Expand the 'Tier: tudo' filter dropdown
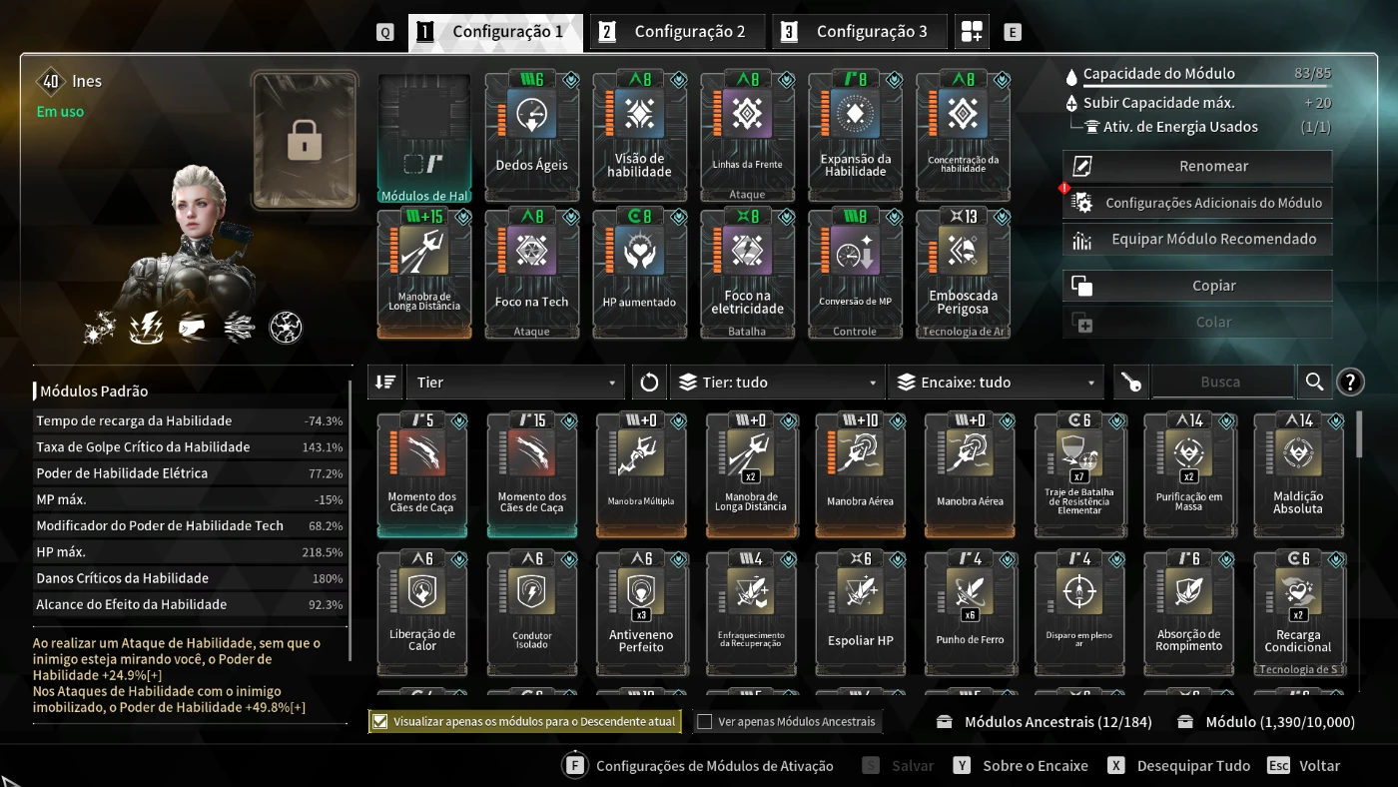Image resolution: width=1398 pixels, height=787 pixels. point(777,383)
